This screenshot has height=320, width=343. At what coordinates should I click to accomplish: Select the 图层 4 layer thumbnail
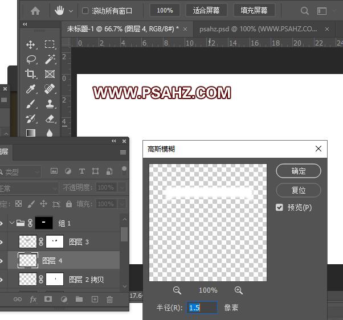(28, 260)
